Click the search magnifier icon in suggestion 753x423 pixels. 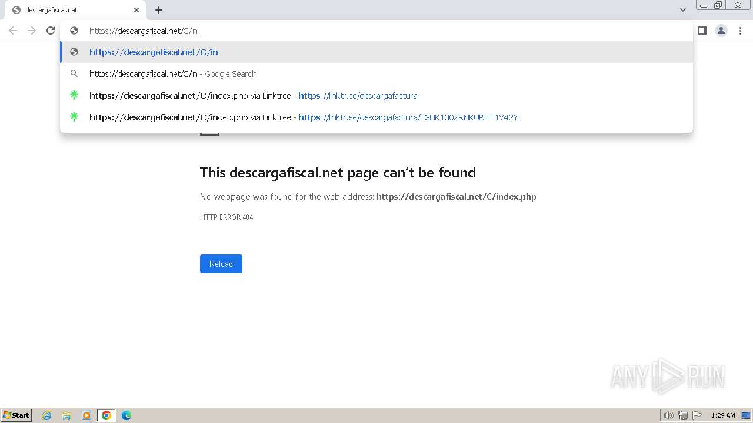(74, 74)
